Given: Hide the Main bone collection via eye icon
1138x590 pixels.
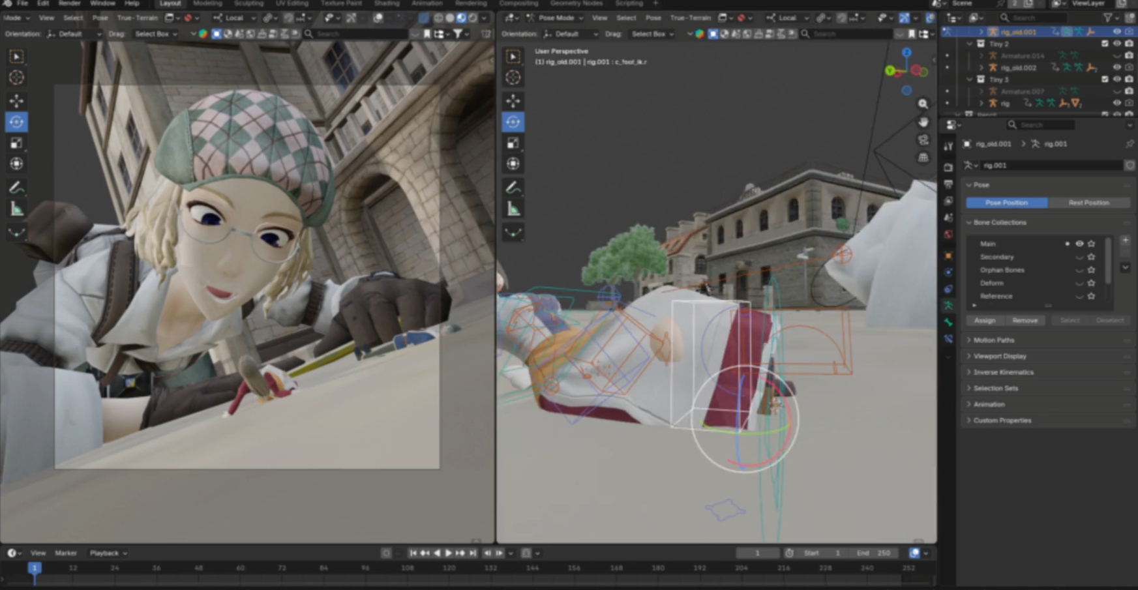Looking at the screenshot, I should point(1079,244).
